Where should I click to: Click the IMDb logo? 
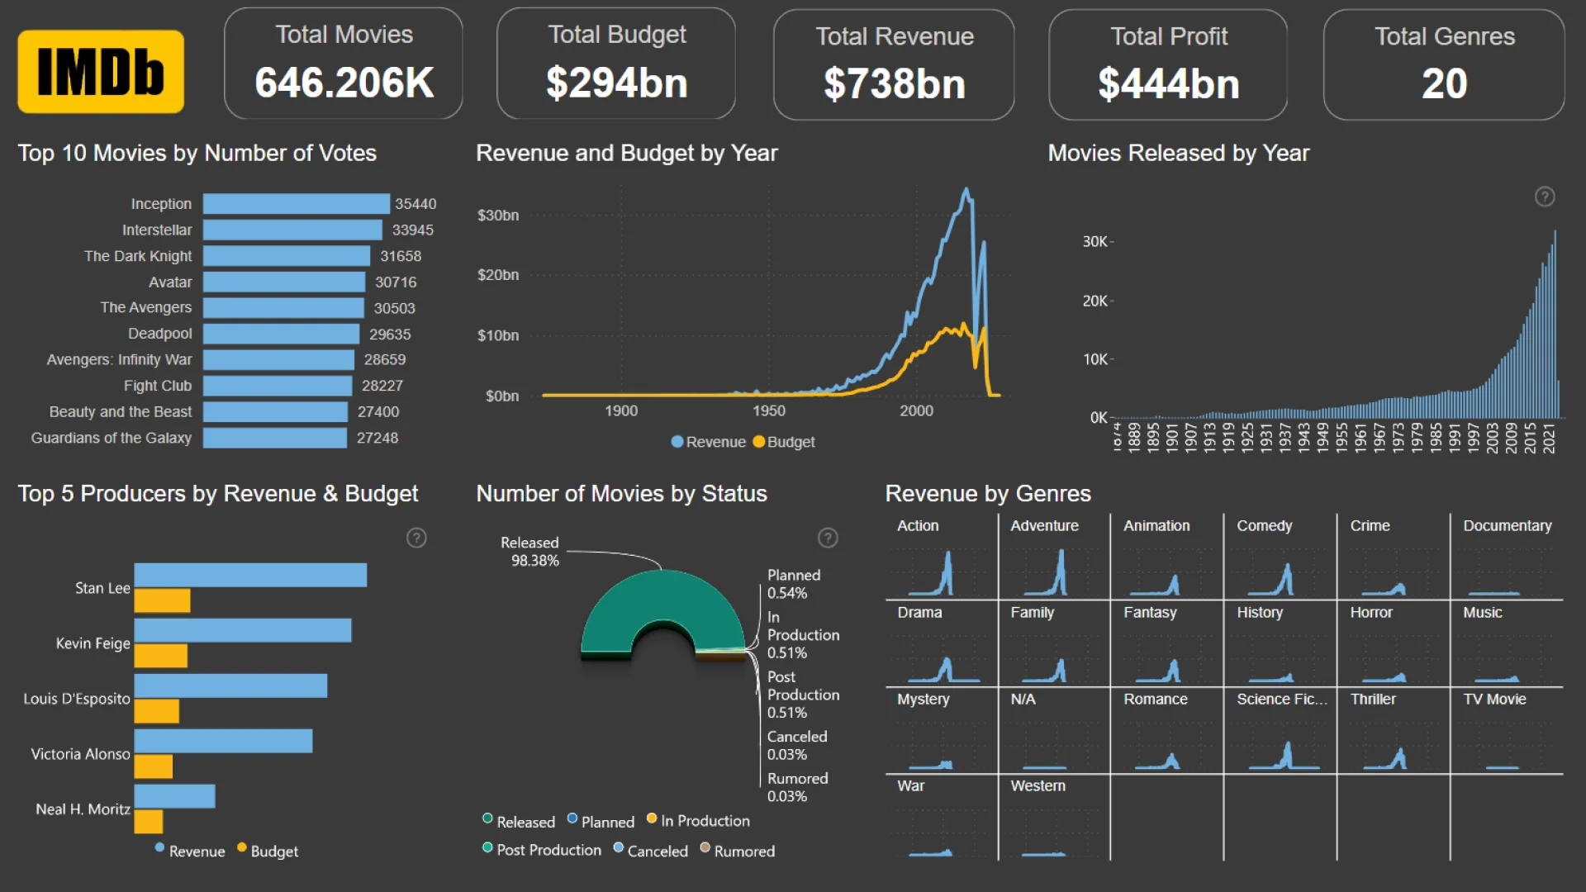101,72
